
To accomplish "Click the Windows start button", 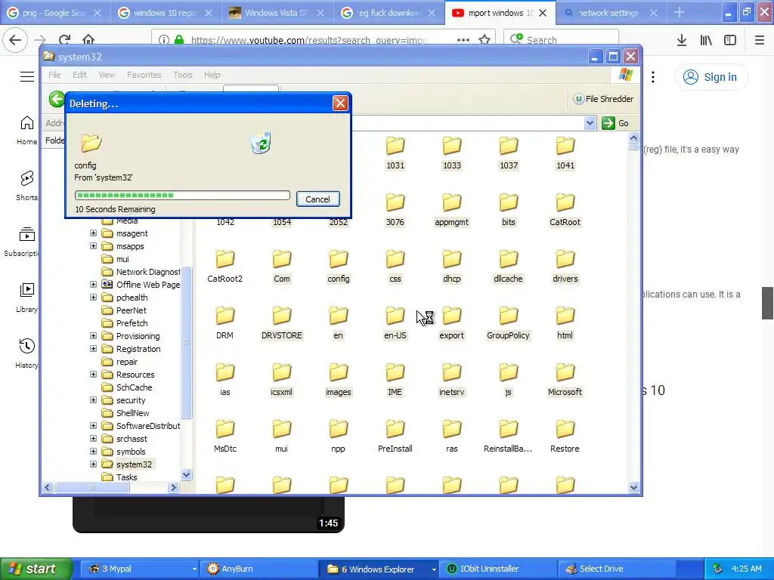I will coord(36,569).
